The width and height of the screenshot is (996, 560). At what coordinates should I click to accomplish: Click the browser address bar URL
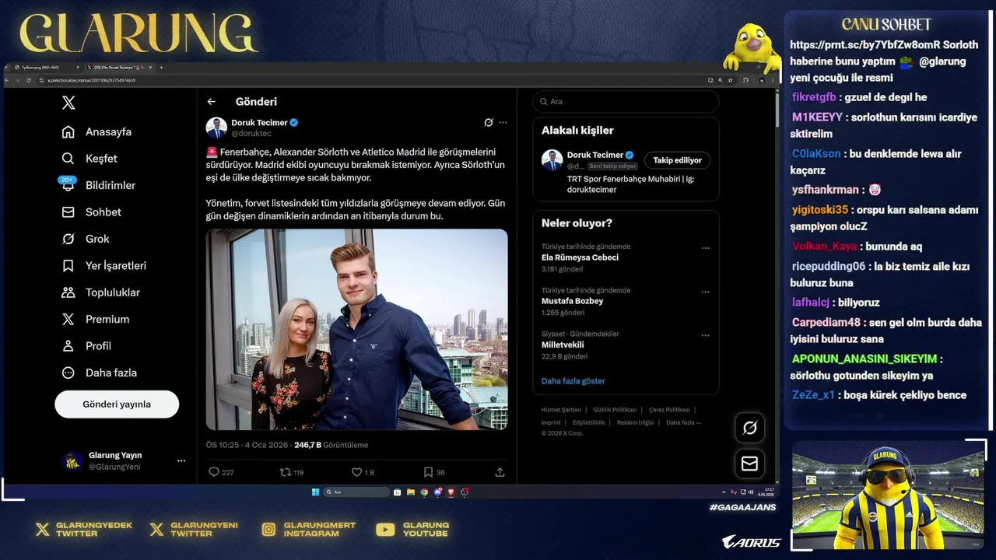[91, 80]
